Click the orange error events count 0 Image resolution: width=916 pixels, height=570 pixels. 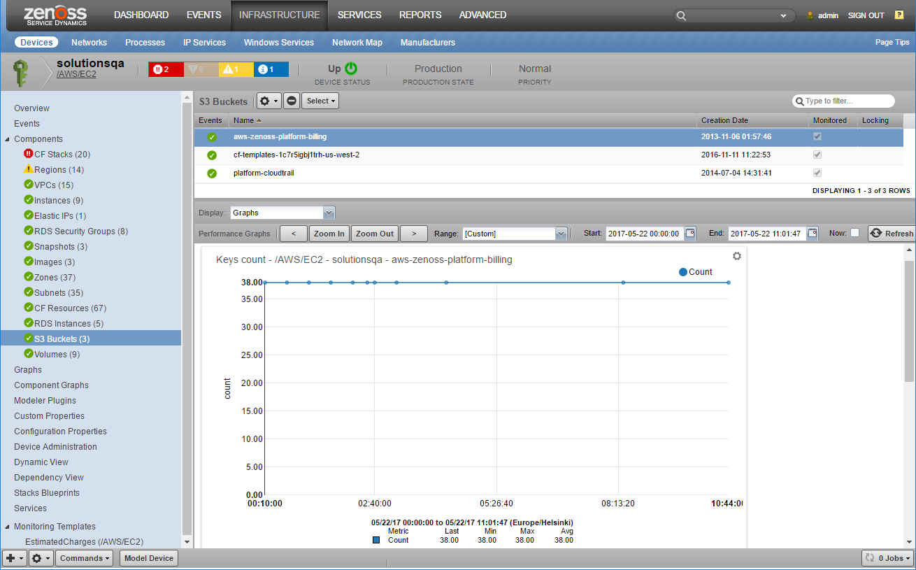pyautogui.click(x=201, y=69)
